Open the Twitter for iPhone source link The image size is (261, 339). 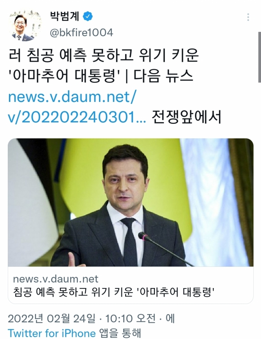point(52,333)
